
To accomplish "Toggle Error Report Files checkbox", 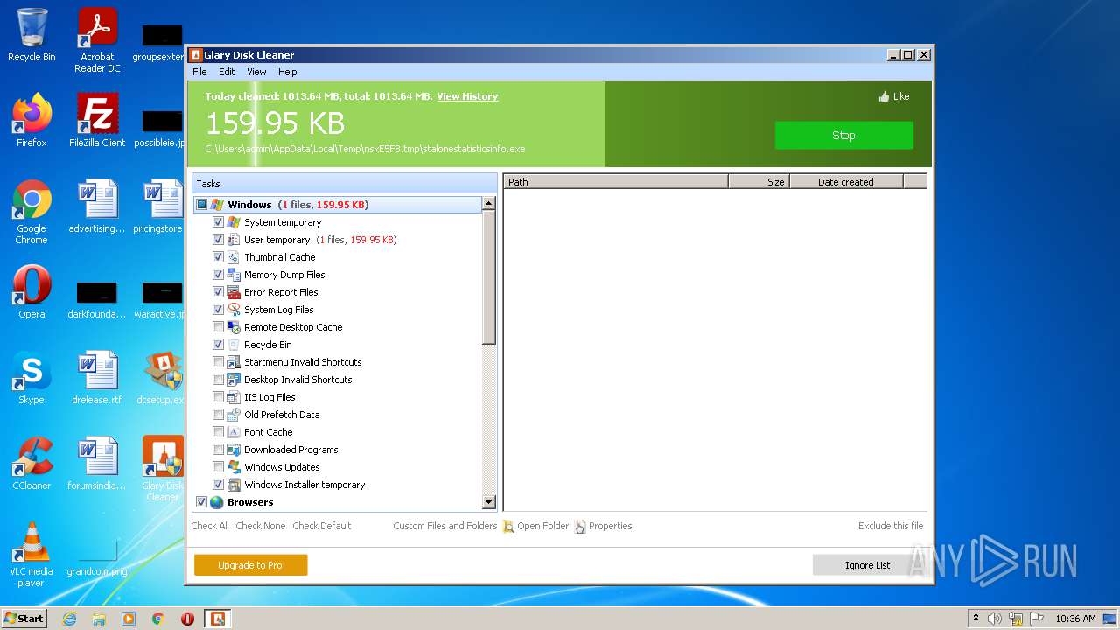I will pos(218,292).
